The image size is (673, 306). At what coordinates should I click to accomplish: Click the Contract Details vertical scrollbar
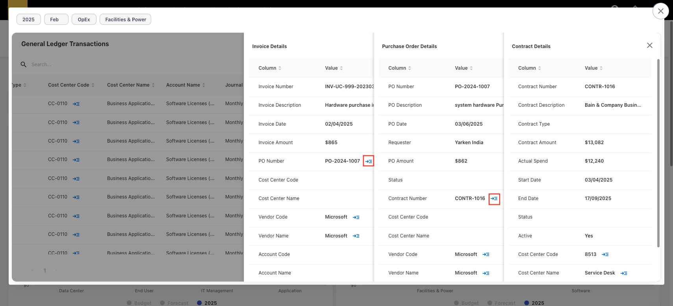[658, 154]
